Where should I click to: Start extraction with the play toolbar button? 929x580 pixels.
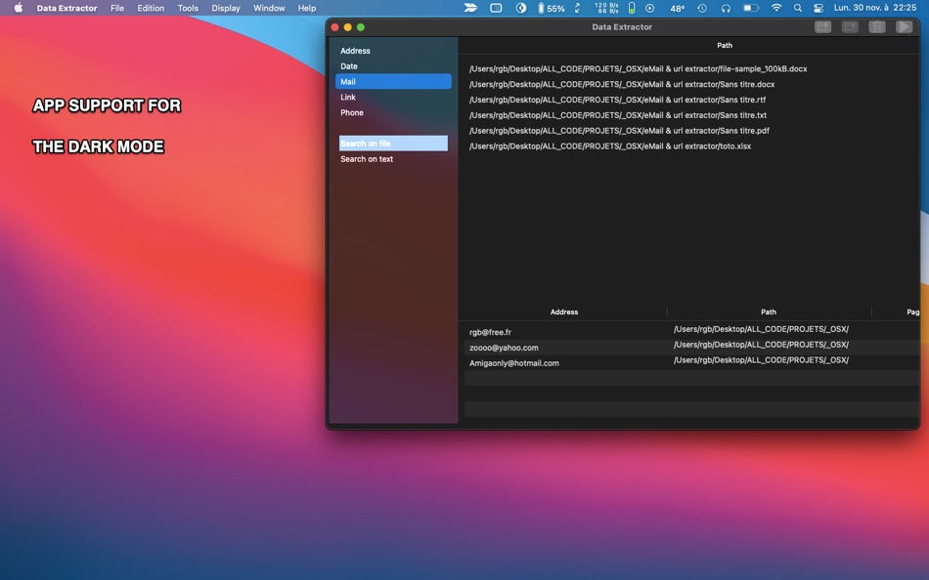click(x=905, y=26)
